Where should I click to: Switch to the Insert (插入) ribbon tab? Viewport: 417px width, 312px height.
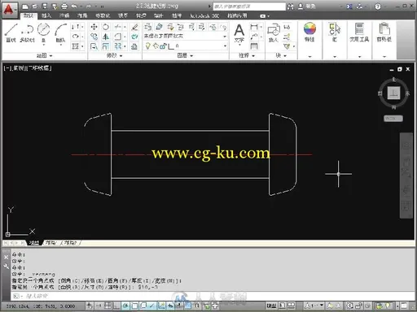(x=46, y=15)
